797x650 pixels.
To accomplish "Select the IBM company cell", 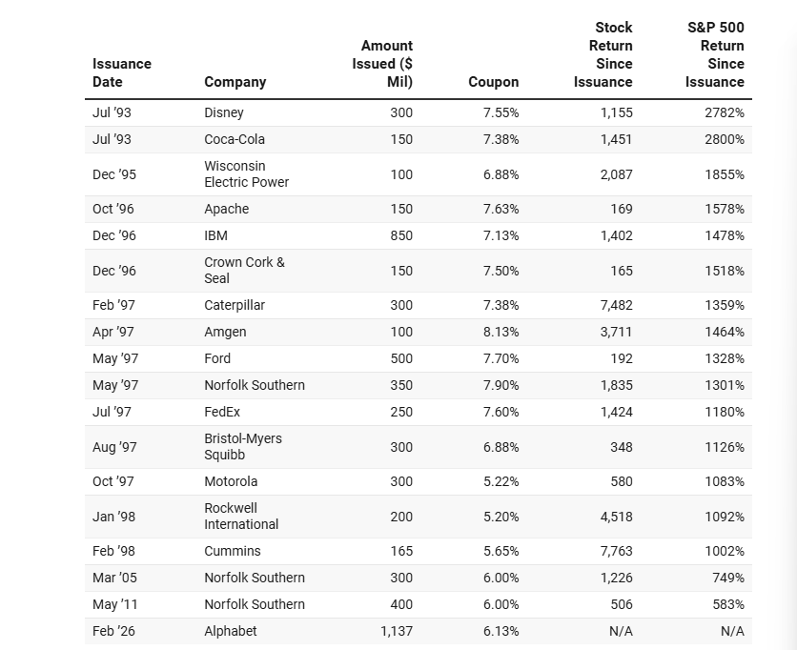I will point(216,235).
